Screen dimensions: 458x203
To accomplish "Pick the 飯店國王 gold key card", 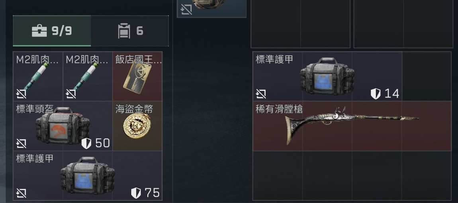I will pyautogui.click(x=137, y=76).
